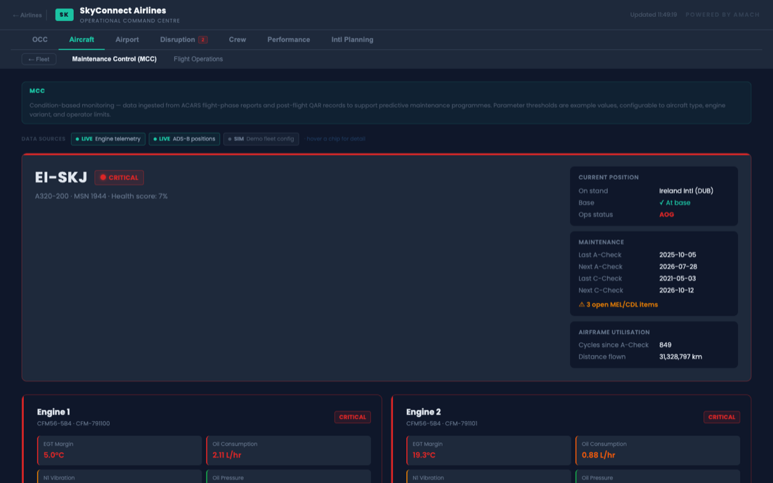Click Engine 1 Oil Consumption 2.11 L/hr tile

click(288, 451)
